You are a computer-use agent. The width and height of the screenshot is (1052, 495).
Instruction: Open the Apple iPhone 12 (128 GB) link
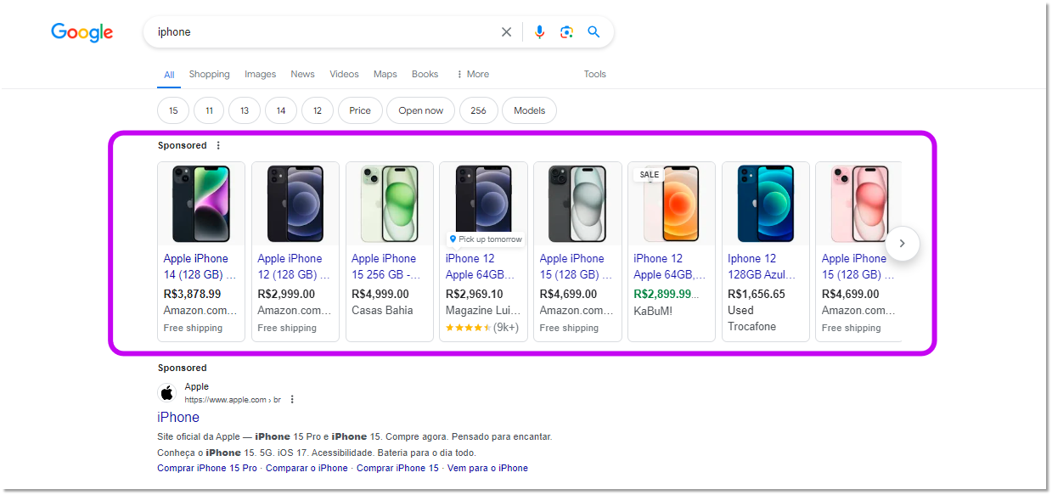coord(295,267)
